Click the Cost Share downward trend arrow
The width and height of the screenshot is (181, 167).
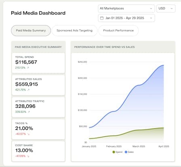click(28, 156)
